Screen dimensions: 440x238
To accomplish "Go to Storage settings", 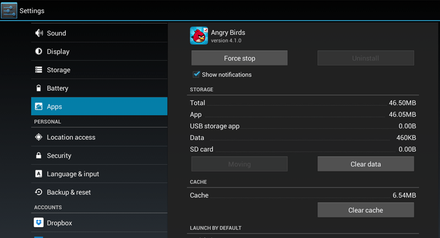I will pyautogui.click(x=99, y=70).
